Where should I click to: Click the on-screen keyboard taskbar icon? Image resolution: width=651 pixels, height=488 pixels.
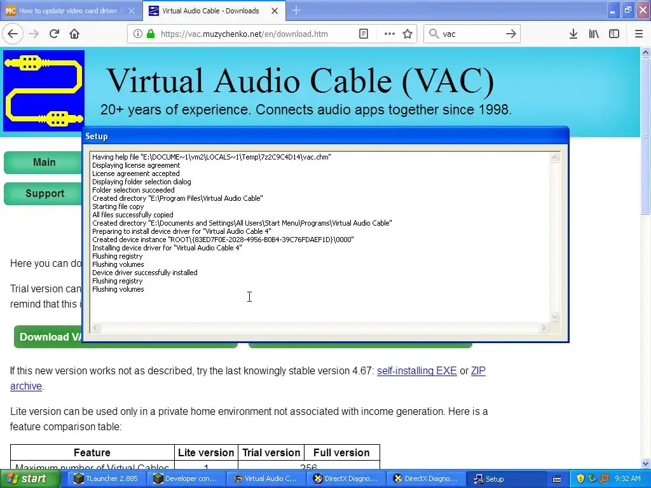coord(557,479)
